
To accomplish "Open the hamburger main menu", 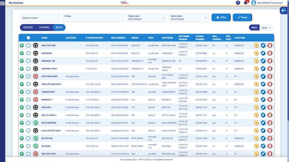I will point(3,3).
